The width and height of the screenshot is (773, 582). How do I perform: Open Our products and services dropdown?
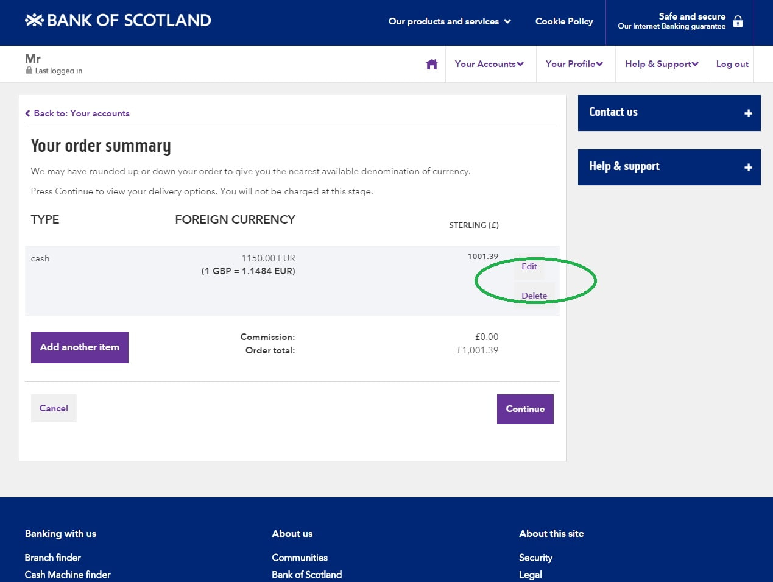click(450, 21)
